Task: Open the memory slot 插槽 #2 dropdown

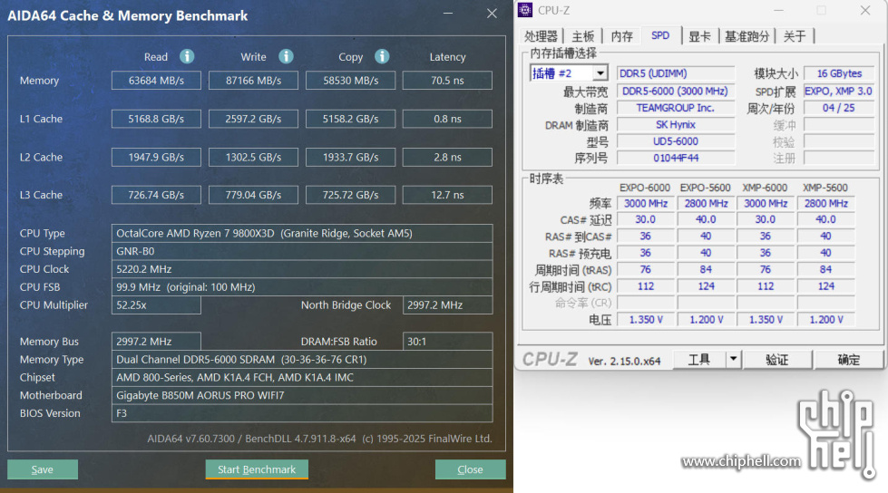Action: pyautogui.click(x=600, y=73)
